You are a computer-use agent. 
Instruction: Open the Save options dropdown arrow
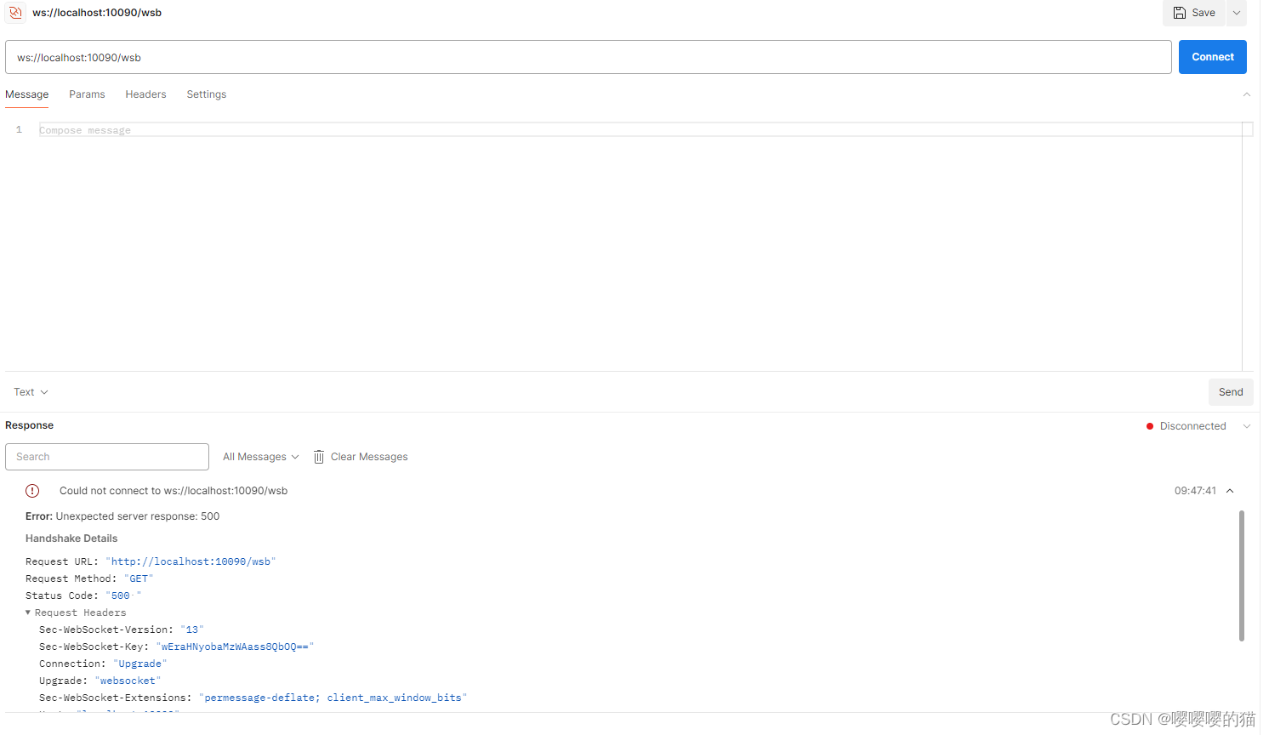click(1236, 12)
